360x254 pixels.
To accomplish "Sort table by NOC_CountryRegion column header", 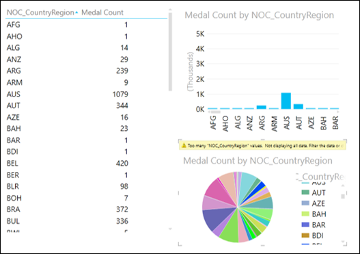I will pos(40,12).
